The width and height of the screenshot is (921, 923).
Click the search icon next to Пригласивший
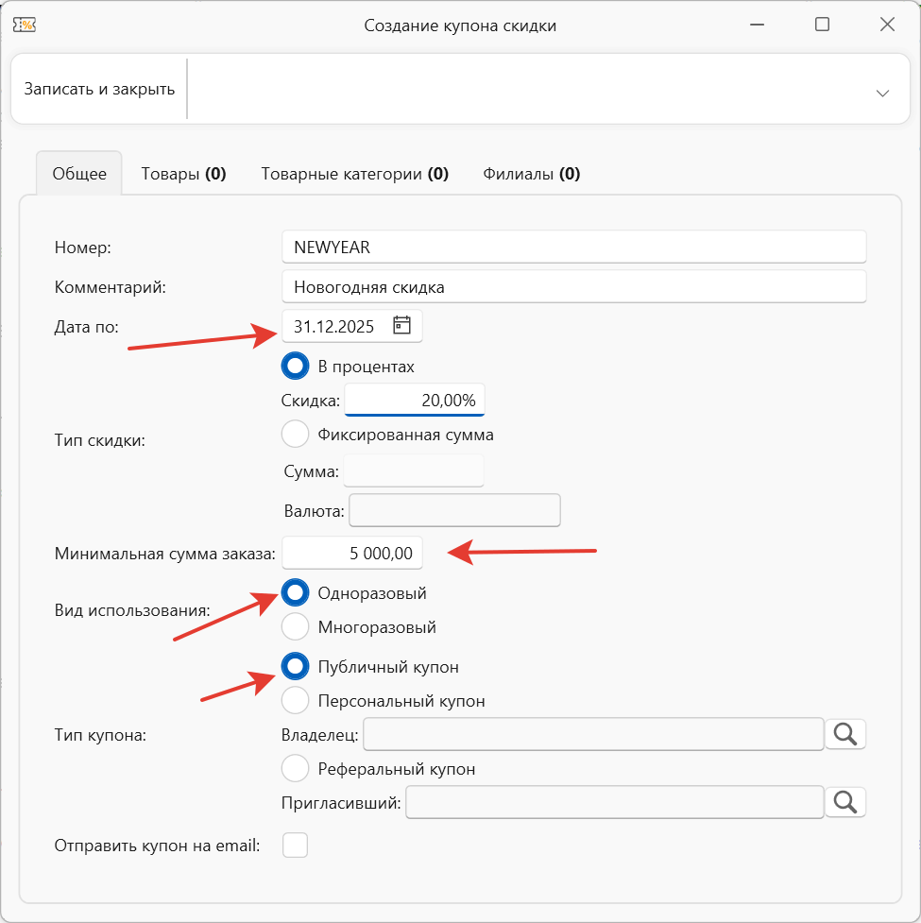point(845,802)
